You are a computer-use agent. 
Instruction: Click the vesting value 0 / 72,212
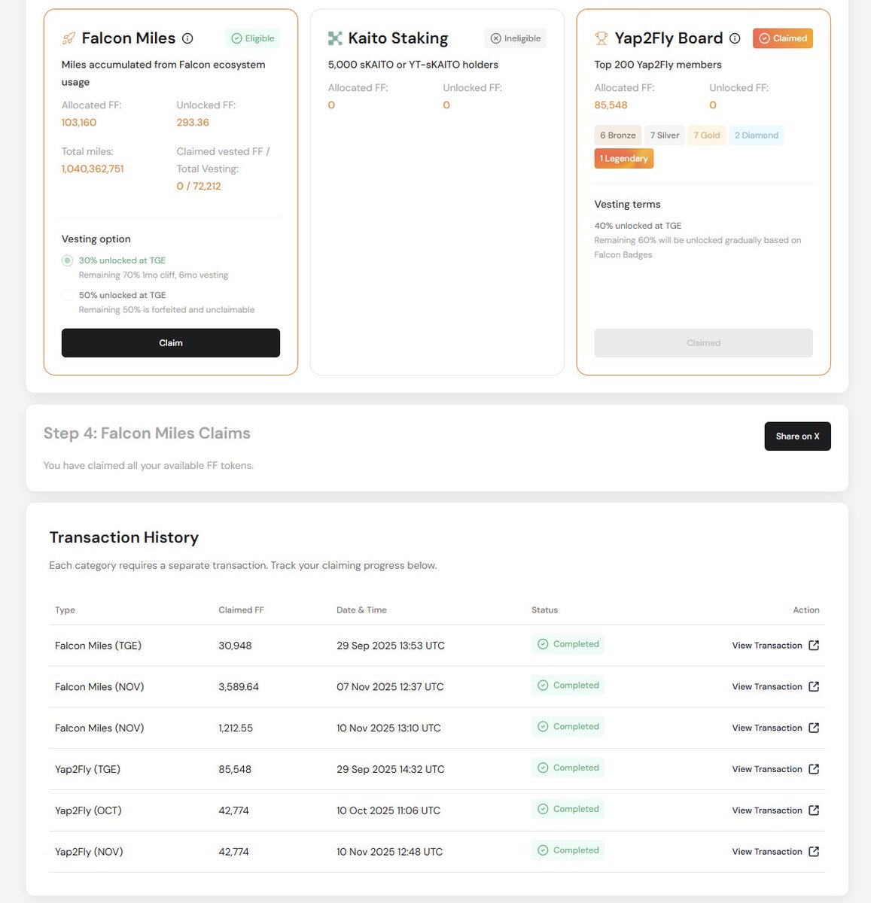199,187
